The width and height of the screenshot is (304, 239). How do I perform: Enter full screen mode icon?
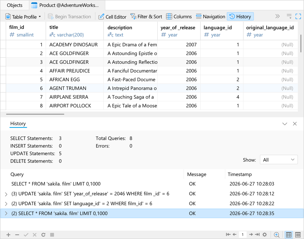point(298,16)
